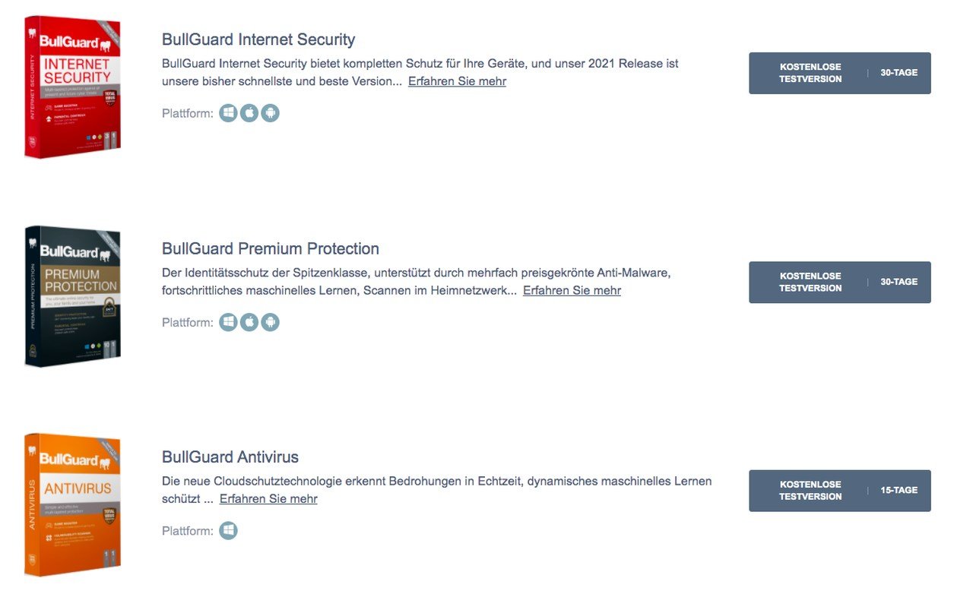This screenshot has width=973, height=597.
Task: Click Apple platform icon for Premium Protection
Action: [x=249, y=322]
